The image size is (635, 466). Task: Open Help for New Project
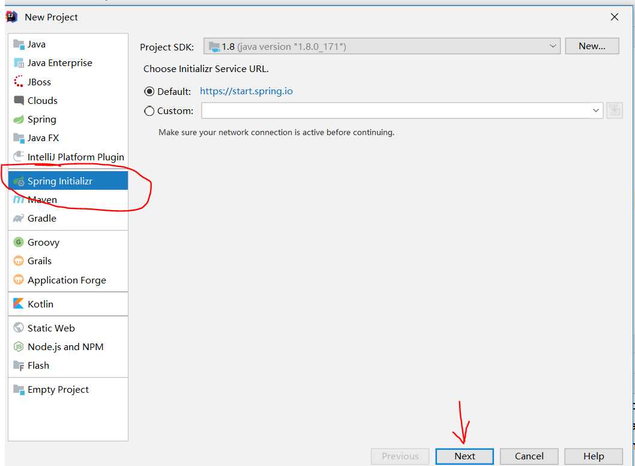pyautogui.click(x=594, y=456)
